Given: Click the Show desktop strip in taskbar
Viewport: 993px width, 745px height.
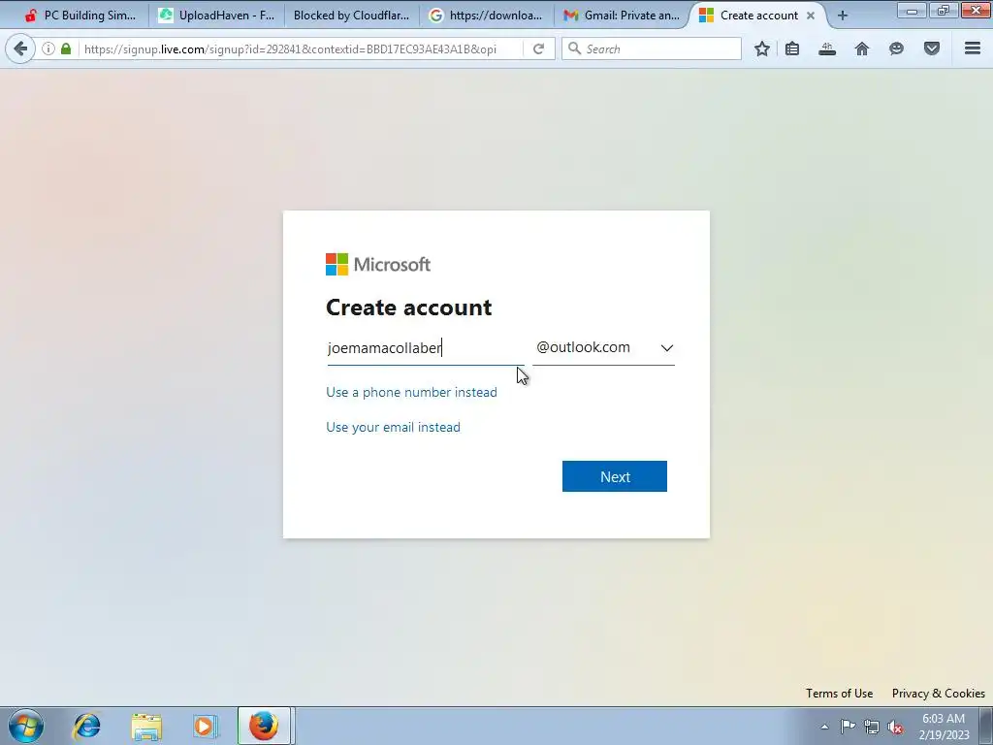Looking at the screenshot, I should tap(985, 726).
